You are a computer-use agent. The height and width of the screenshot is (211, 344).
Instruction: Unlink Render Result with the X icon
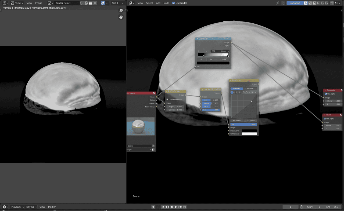point(94,3)
